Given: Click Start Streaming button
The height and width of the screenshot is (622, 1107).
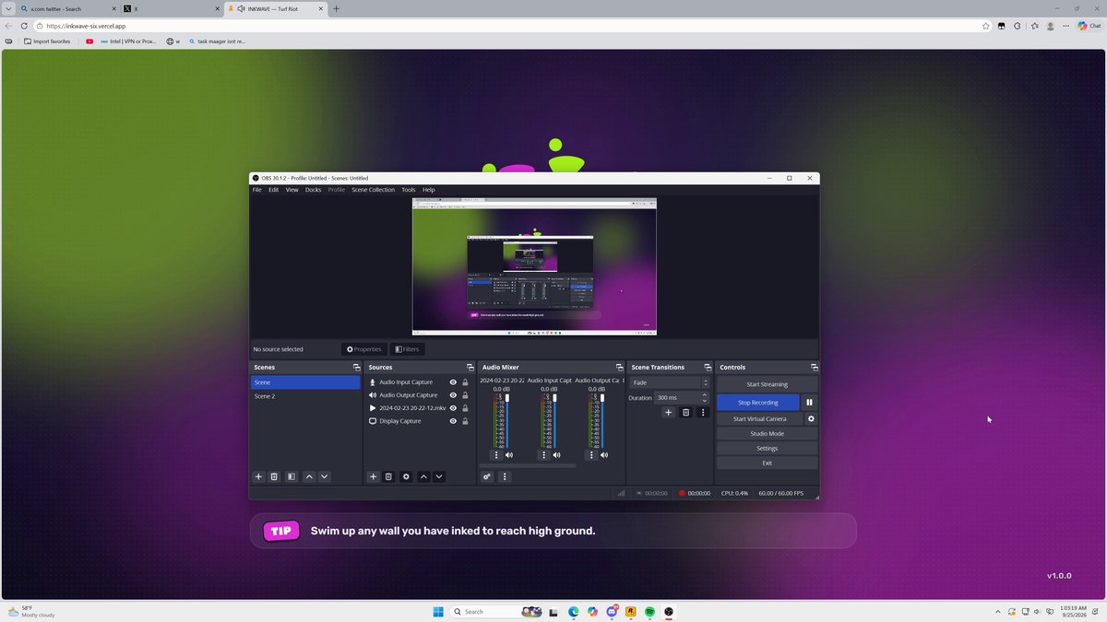Looking at the screenshot, I should tap(767, 384).
